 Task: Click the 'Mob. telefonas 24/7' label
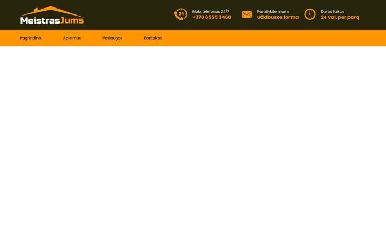click(x=211, y=12)
